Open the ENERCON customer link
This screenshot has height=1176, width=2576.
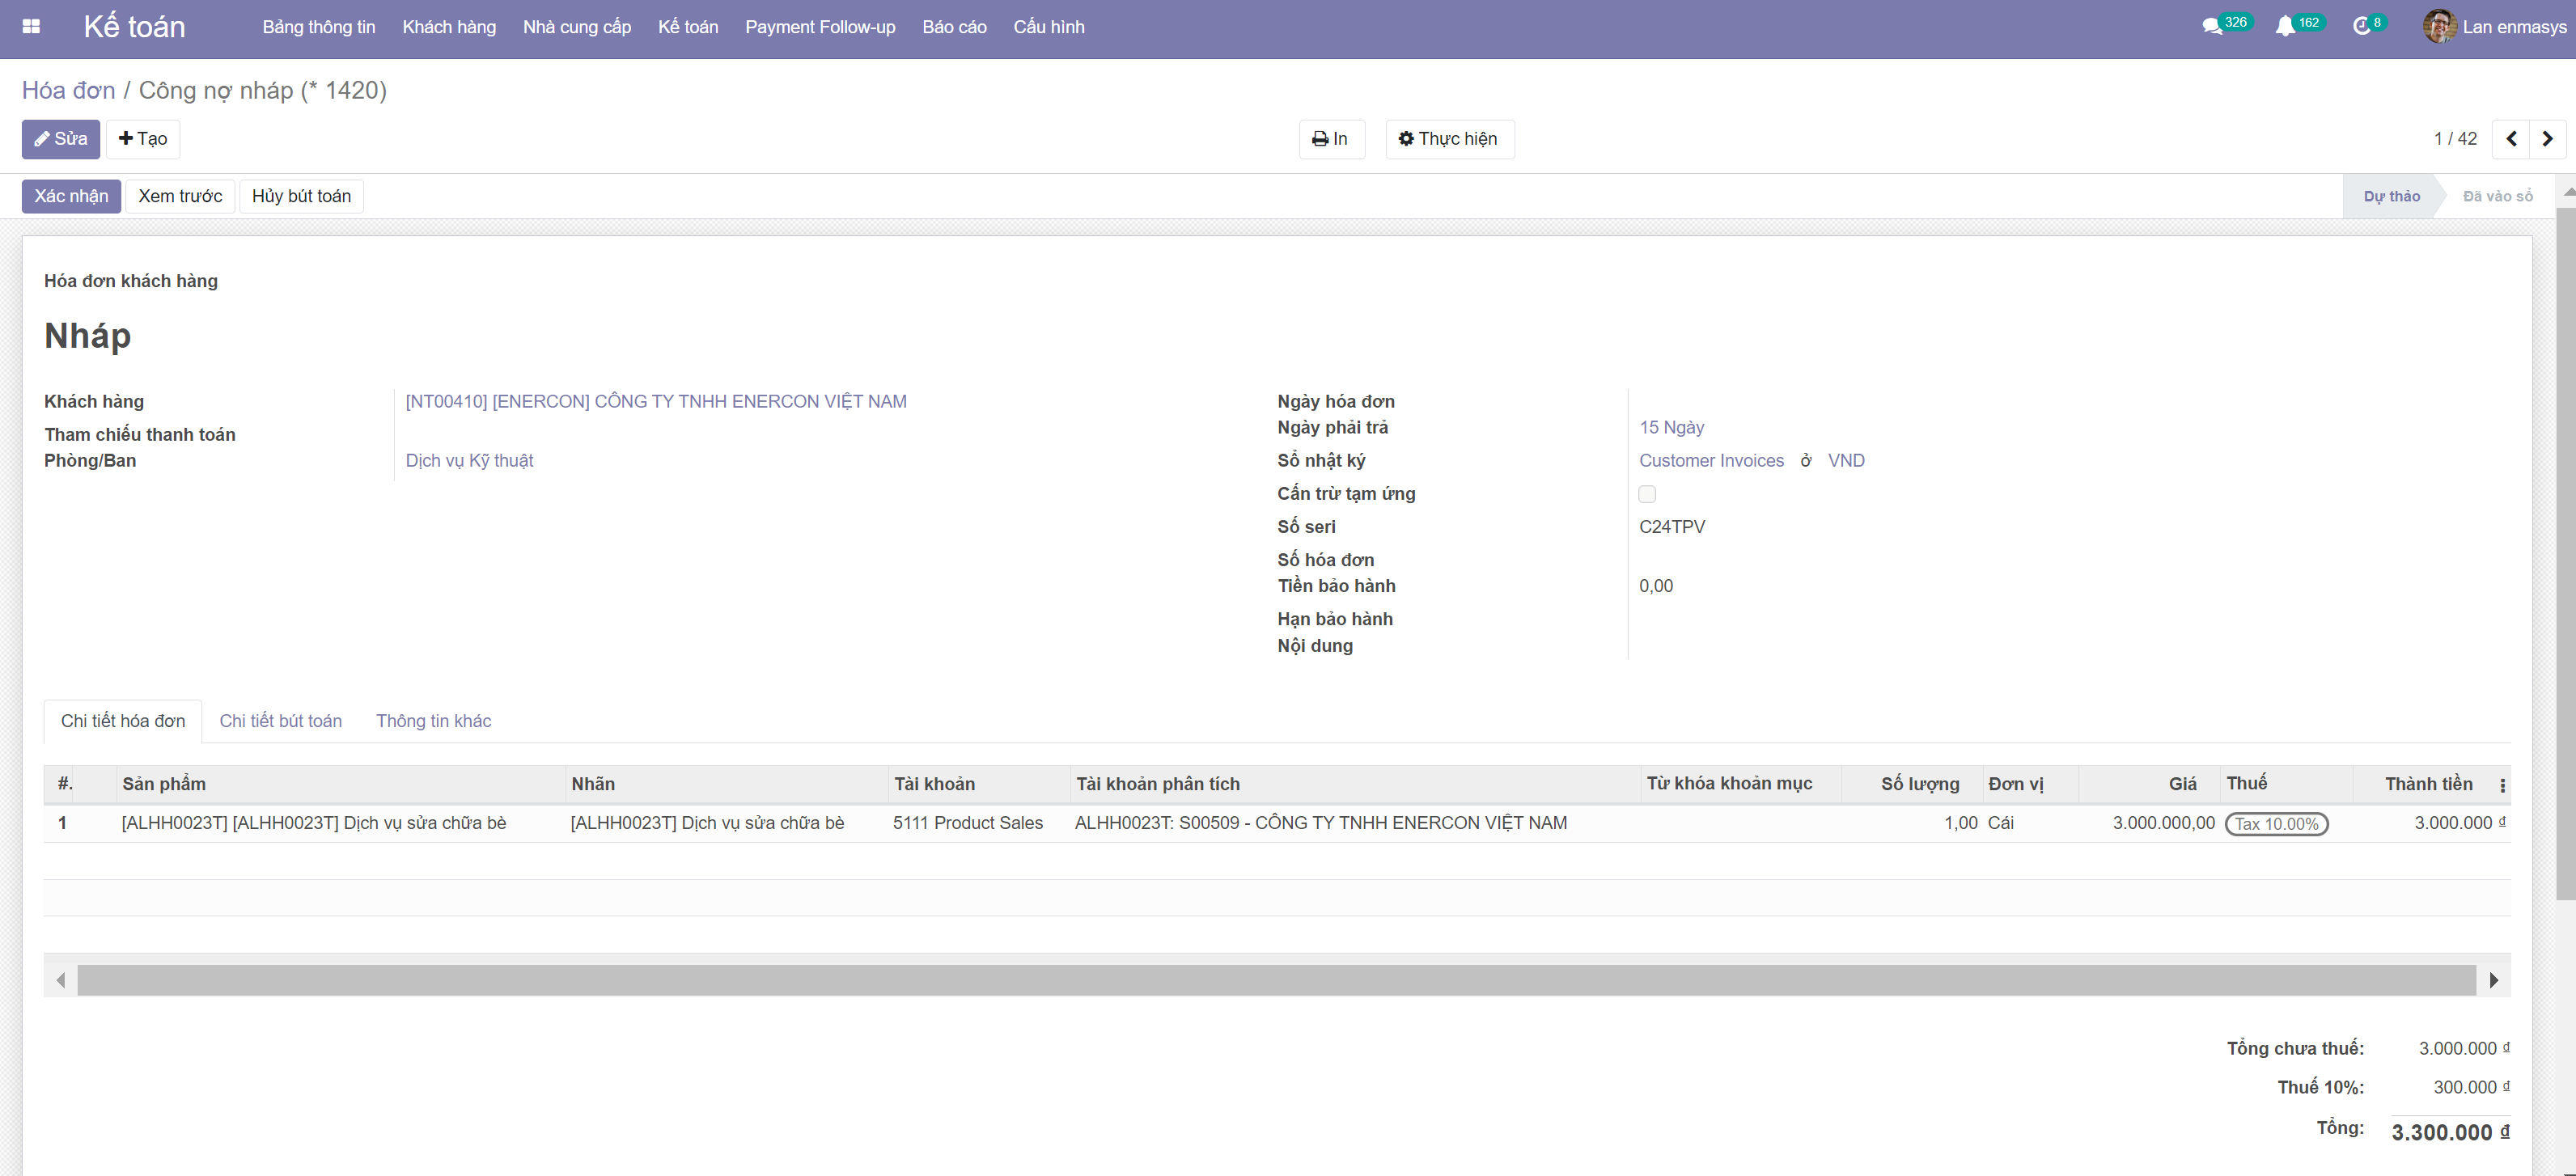tap(656, 401)
